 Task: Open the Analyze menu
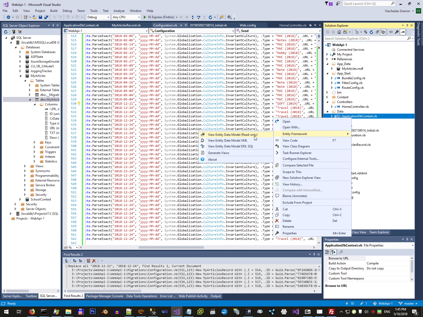point(119,11)
